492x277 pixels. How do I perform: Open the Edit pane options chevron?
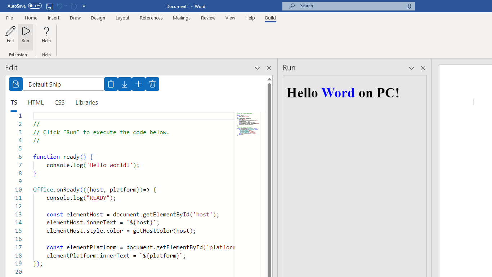click(257, 68)
